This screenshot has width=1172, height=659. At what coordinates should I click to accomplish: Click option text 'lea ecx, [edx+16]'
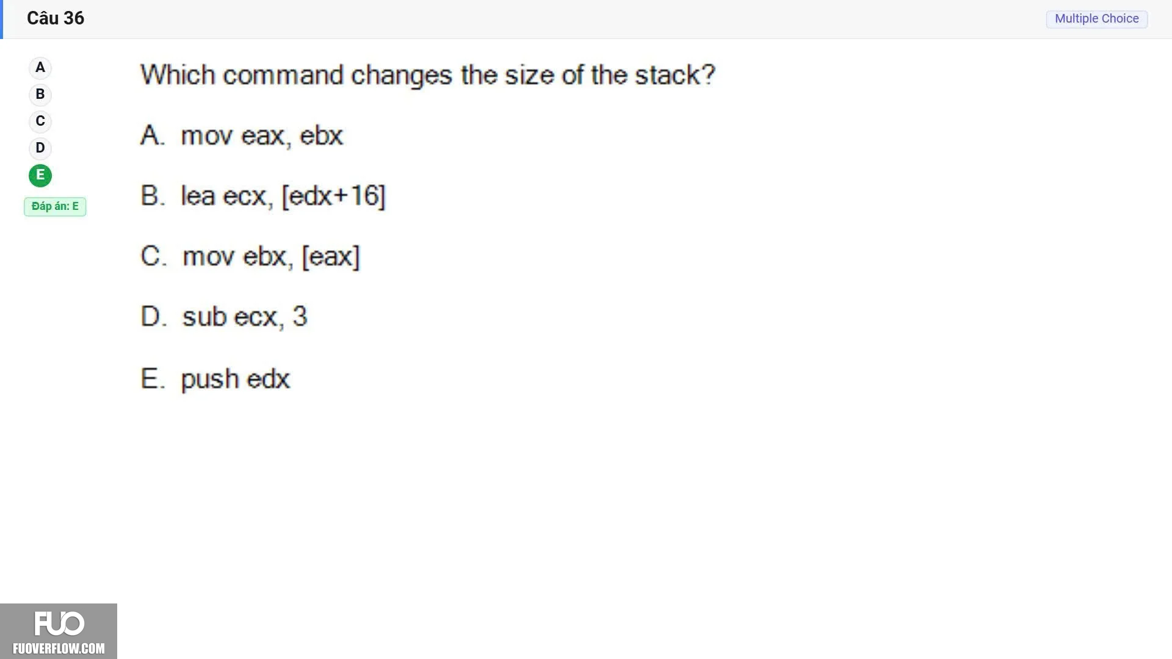(283, 196)
